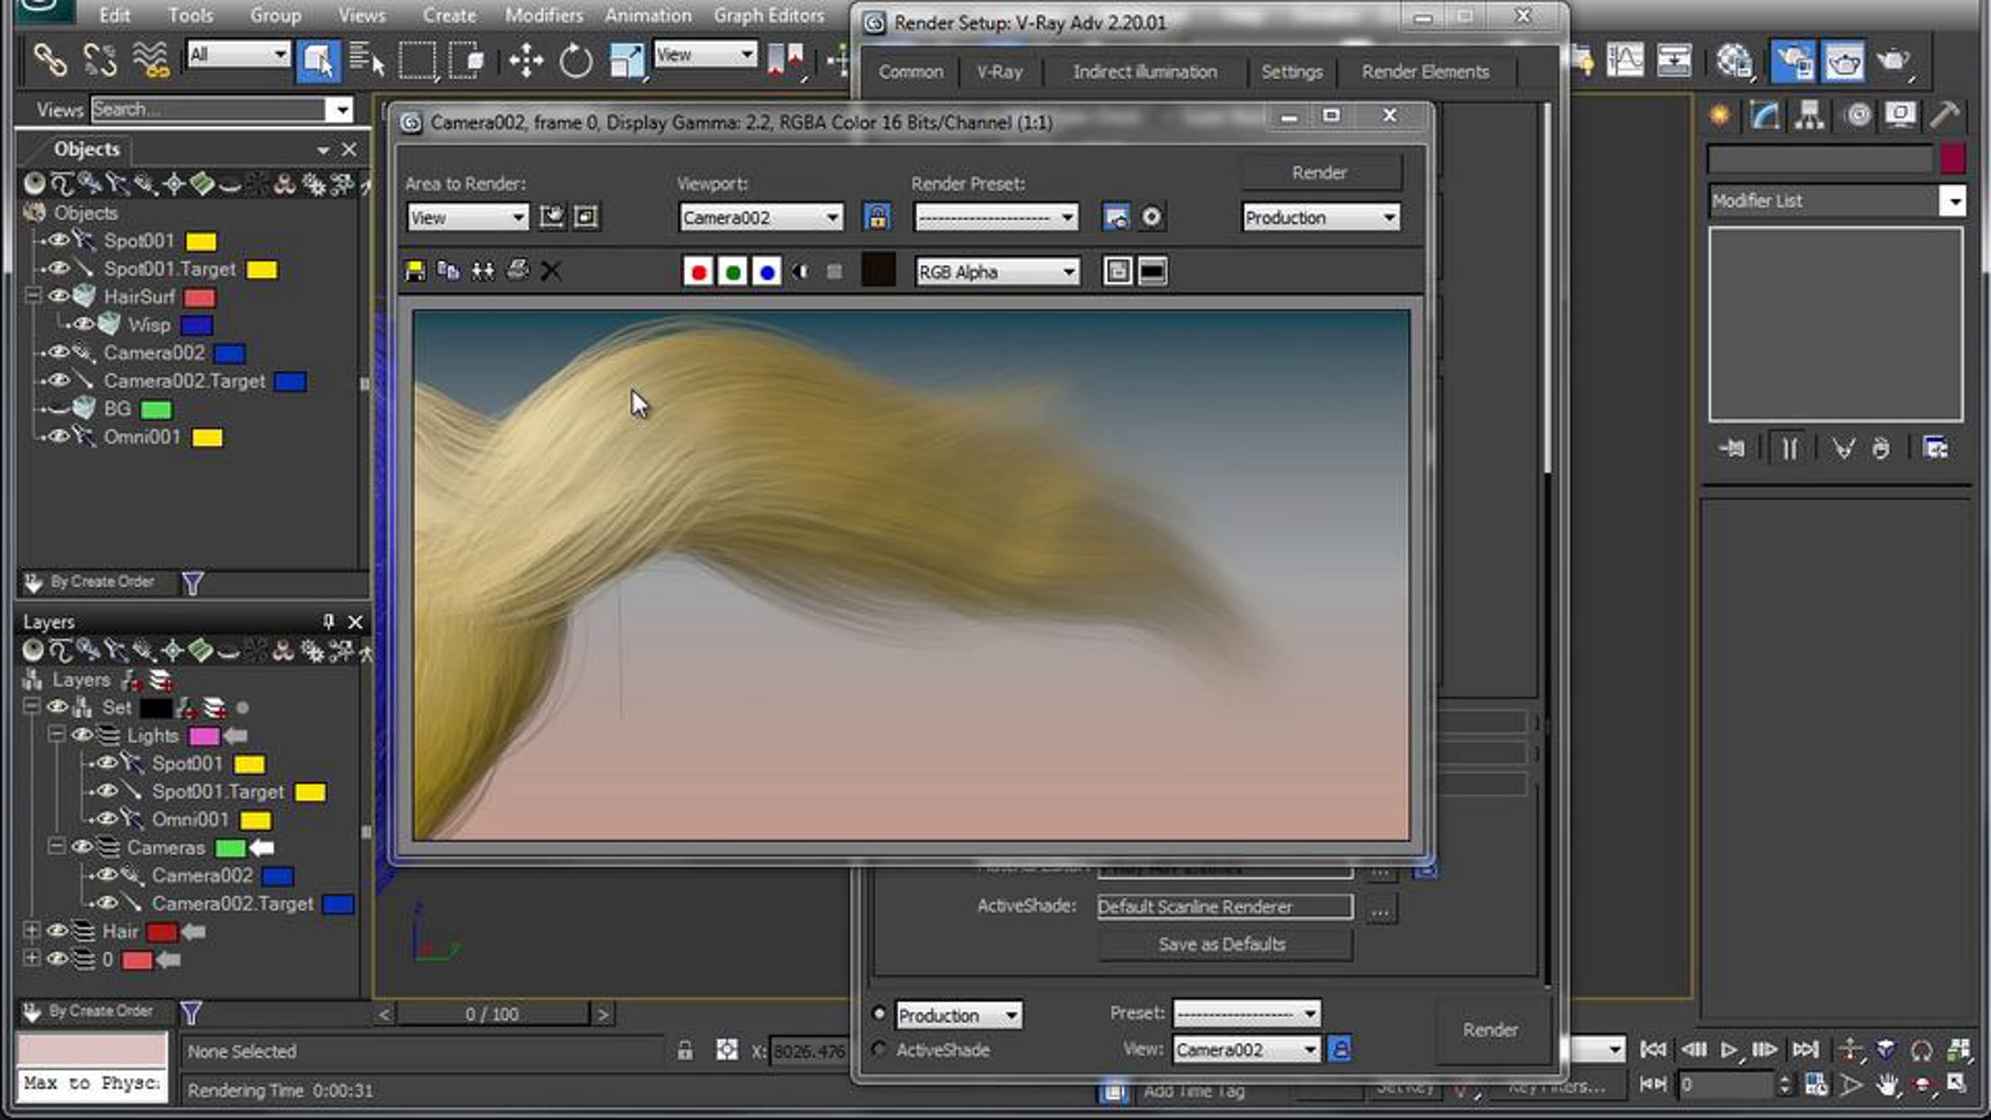Image resolution: width=1991 pixels, height=1120 pixels.
Task: Open the Utilities hammer panel
Action: (1944, 115)
